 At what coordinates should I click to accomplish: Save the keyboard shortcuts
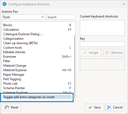[94, 107]
